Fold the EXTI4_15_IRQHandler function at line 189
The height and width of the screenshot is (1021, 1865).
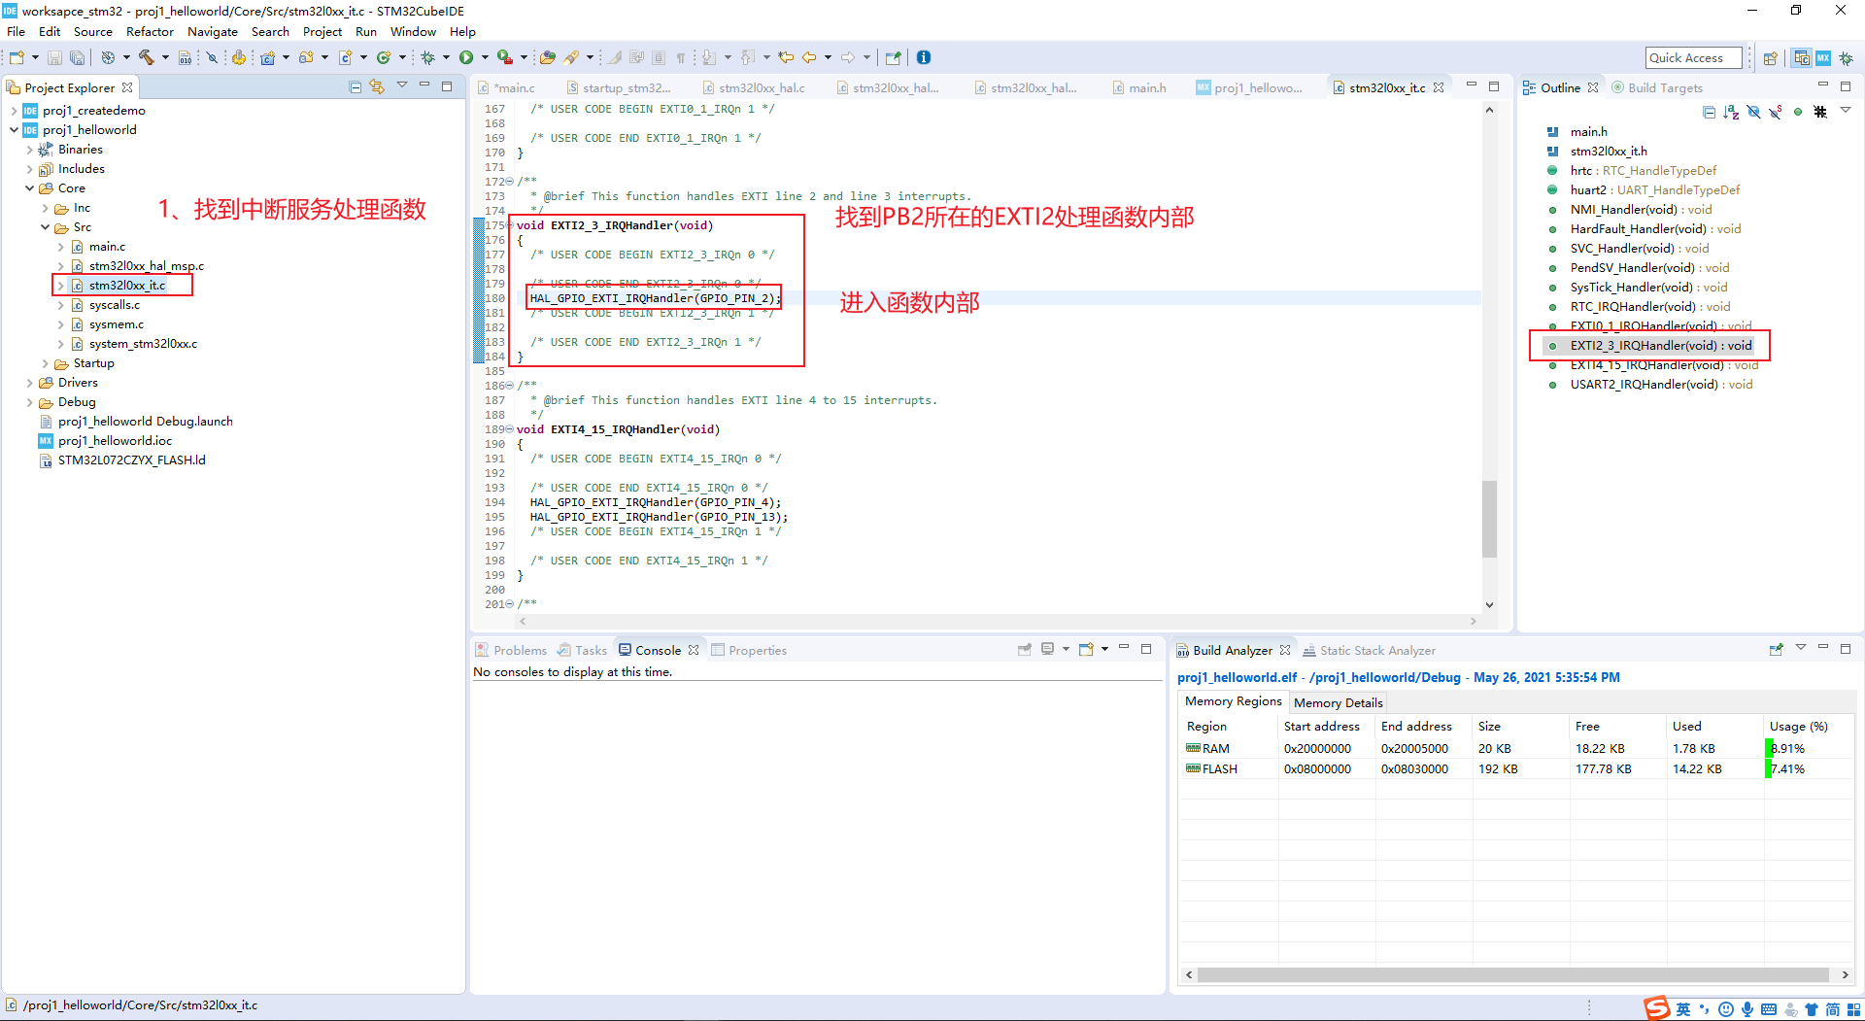pyautogui.click(x=509, y=428)
